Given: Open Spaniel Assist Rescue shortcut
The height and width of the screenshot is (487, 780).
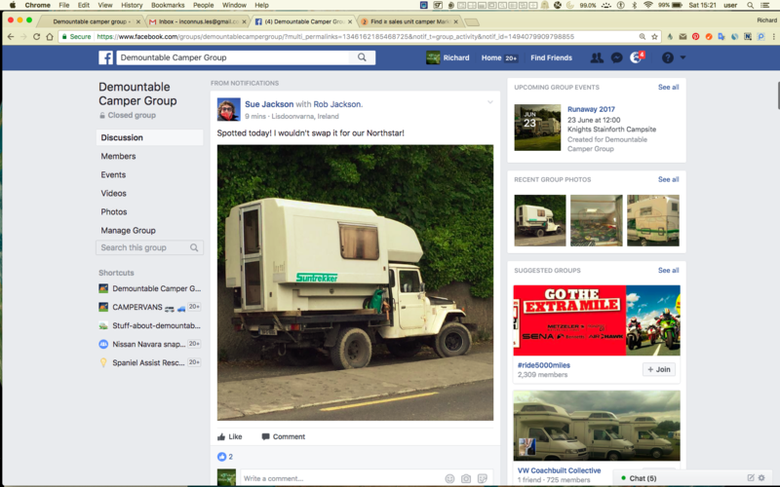Looking at the screenshot, I should point(149,362).
